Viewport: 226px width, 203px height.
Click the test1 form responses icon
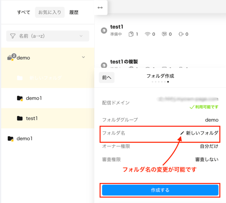164,34
